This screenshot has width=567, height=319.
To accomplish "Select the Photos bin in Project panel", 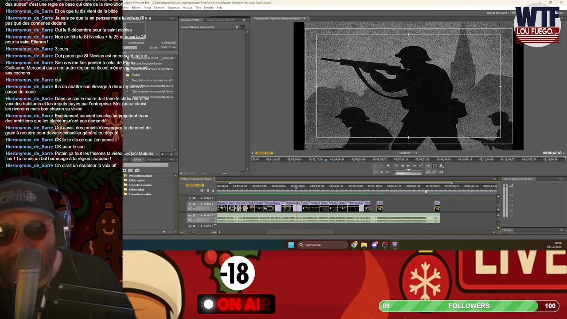I will click(x=135, y=74).
